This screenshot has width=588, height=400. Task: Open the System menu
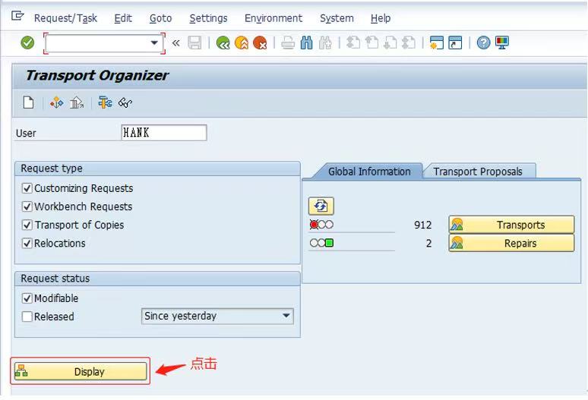tap(337, 18)
